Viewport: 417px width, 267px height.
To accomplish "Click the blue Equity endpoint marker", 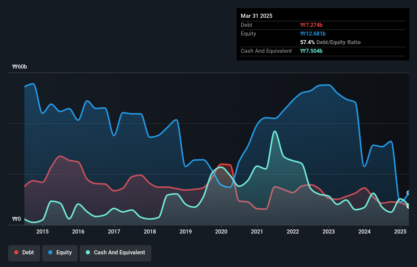I will [x=408, y=193].
